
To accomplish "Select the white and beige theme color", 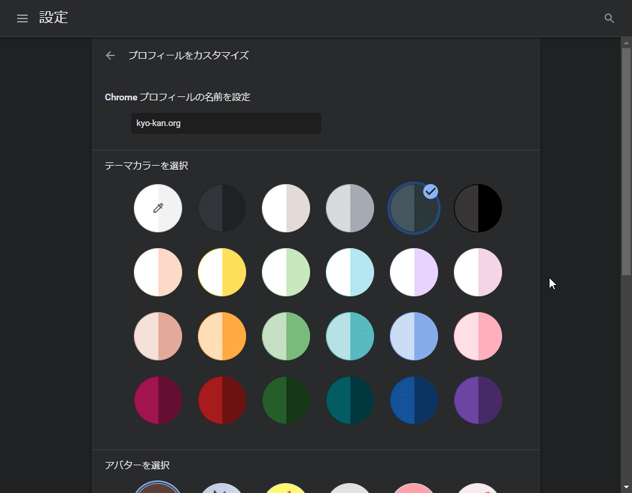I will 286,209.
